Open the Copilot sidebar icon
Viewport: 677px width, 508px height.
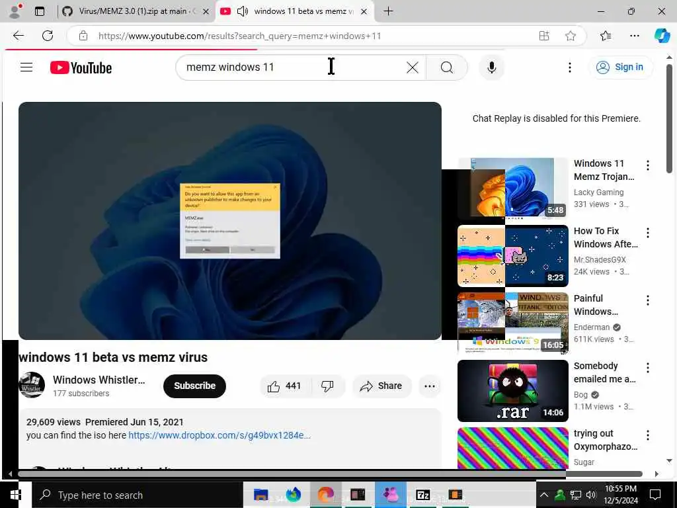tap(661, 36)
